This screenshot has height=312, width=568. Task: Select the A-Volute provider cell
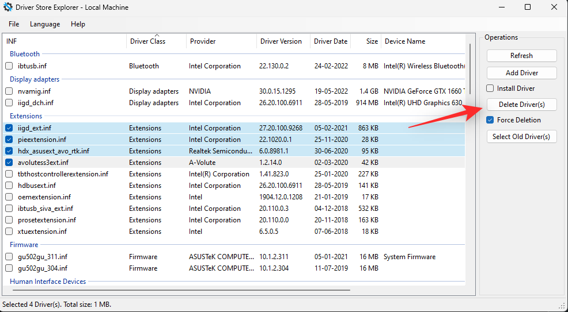[202, 163]
